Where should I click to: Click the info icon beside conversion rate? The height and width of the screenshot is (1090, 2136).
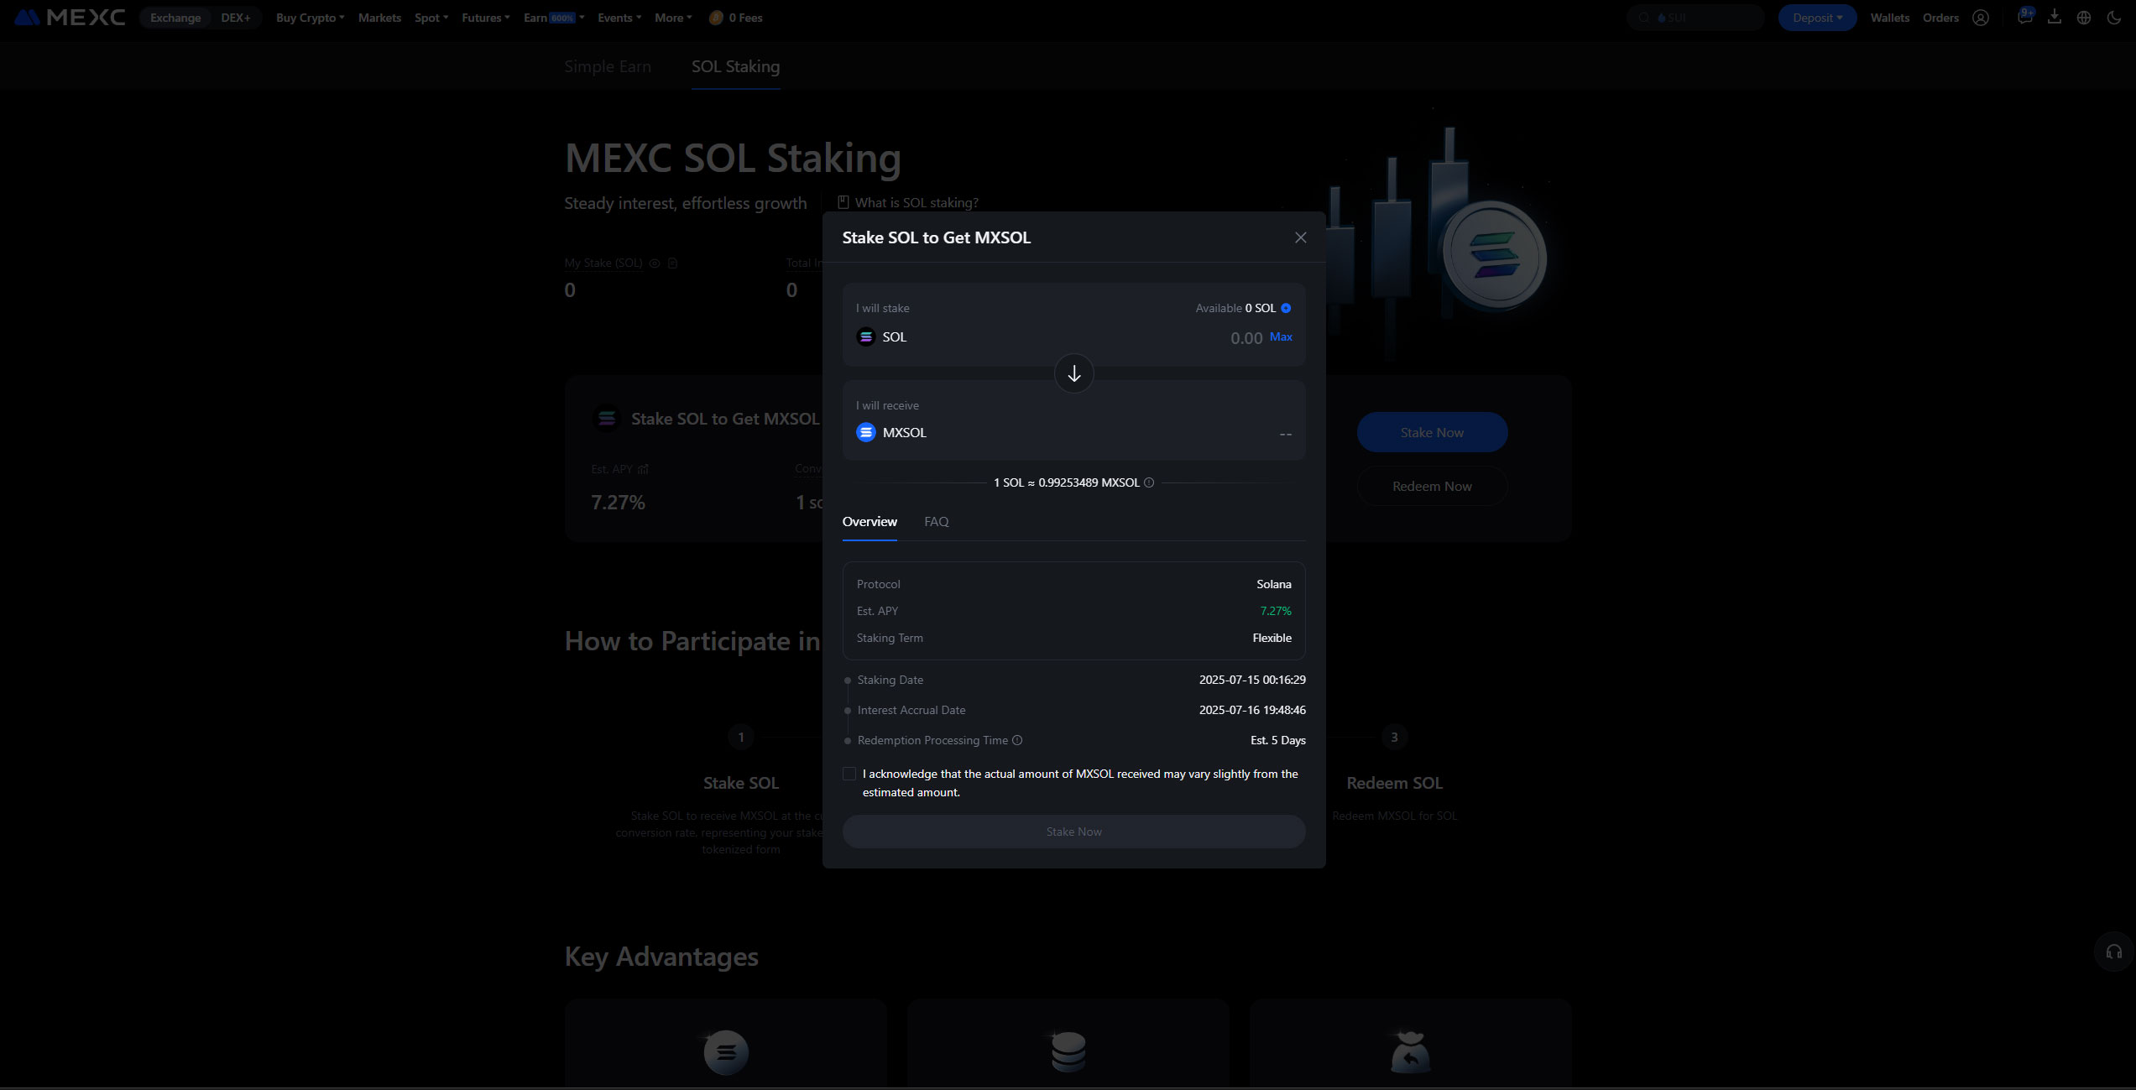[1149, 482]
